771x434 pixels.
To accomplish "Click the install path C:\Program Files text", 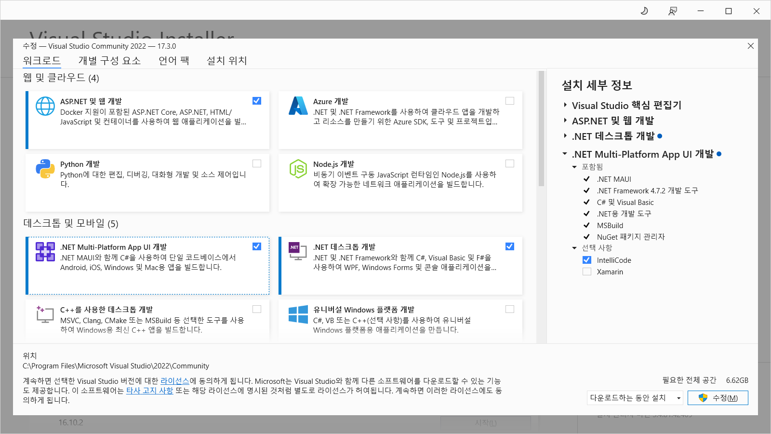I will (116, 366).
